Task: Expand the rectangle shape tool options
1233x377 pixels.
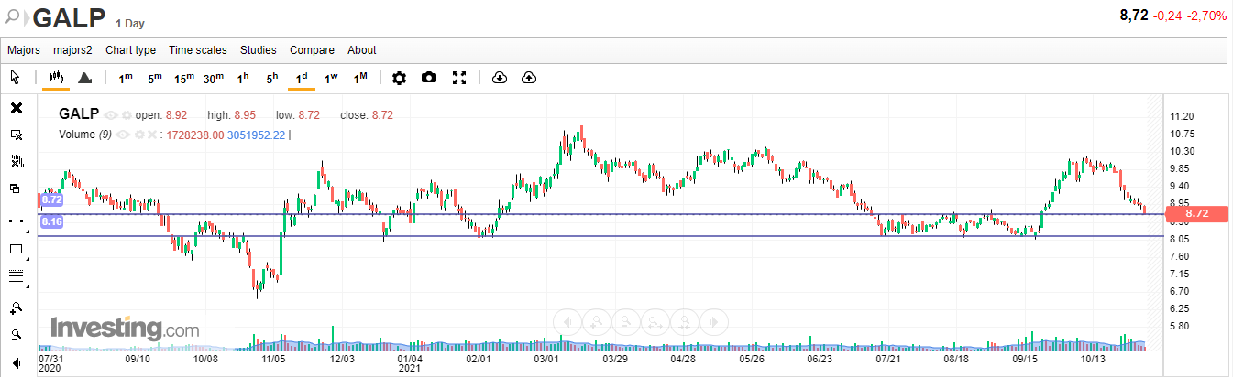Action: click(x=27, y=260)
